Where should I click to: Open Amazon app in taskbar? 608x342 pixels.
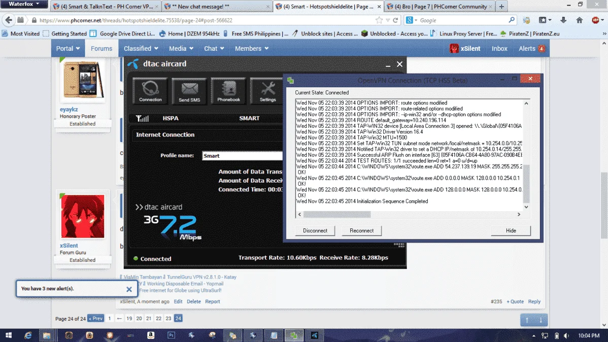(150, 335)
